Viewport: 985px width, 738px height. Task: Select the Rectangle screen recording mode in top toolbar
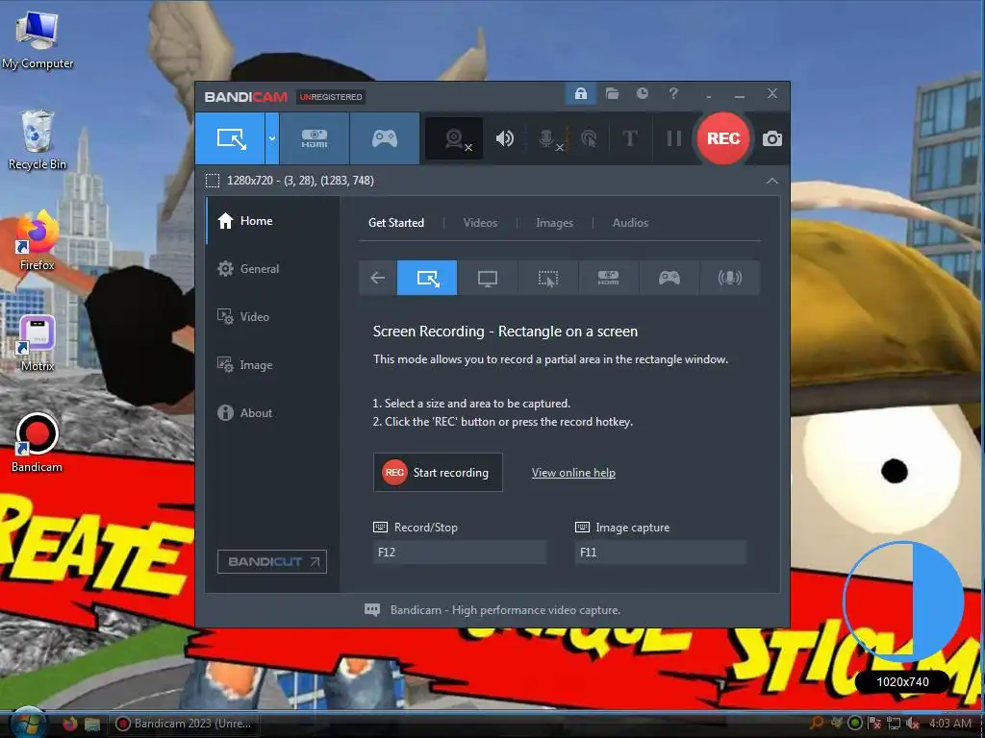[x=231, y=138]
